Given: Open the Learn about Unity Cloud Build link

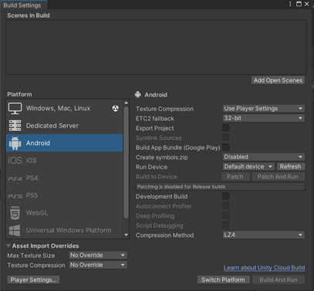Looking at the screenshot, I should 264,268.
